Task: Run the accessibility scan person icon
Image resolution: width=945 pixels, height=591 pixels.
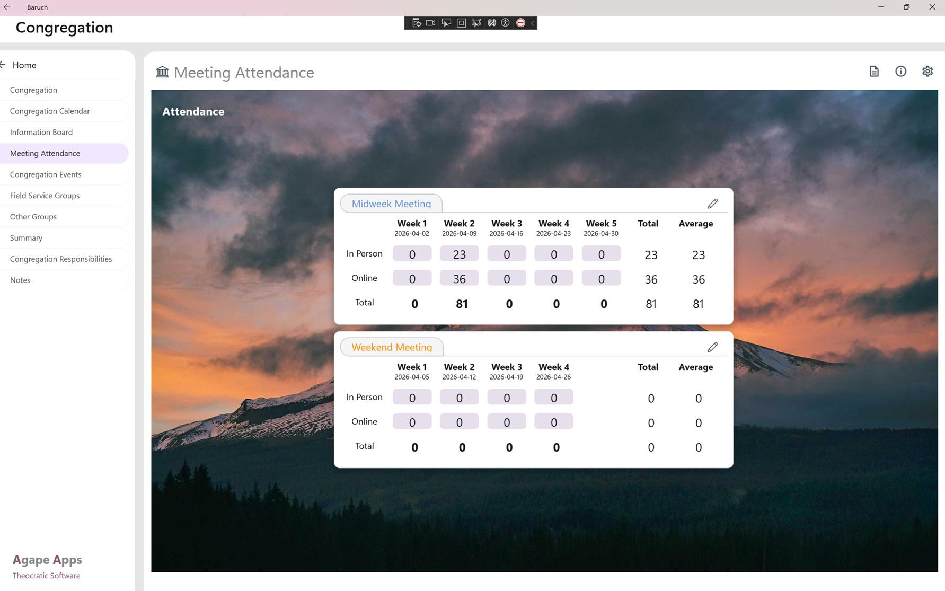Action: (x=506, y=23)
